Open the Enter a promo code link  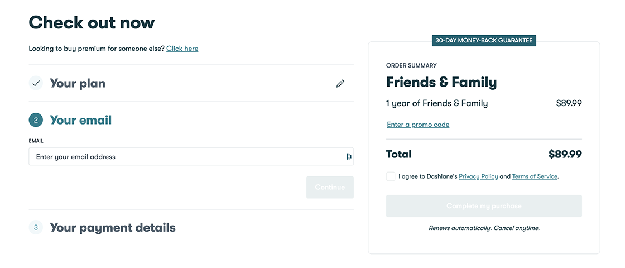418,125
